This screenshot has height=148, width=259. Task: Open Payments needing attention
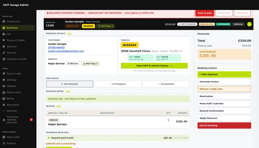tap(18, 120)
